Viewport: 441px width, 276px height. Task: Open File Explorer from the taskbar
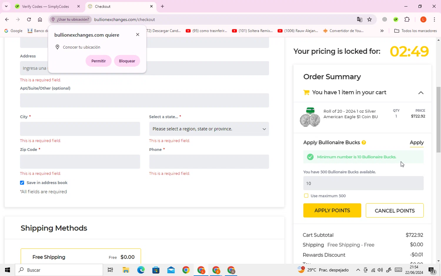tap(126, 270)
